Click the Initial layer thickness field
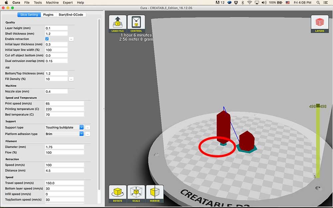The width and height of the screenshot is (333, 208). (56, 44)
